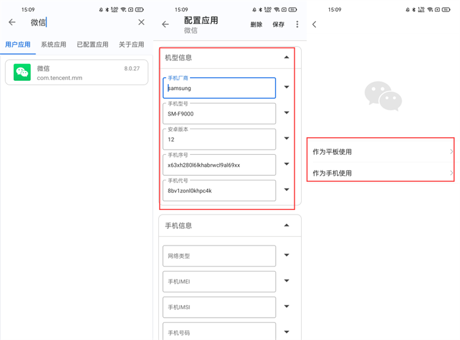Tap the chevron beside 作为手机使用
The height and width of the screenshot is (340, 460).
pos(451,173)
